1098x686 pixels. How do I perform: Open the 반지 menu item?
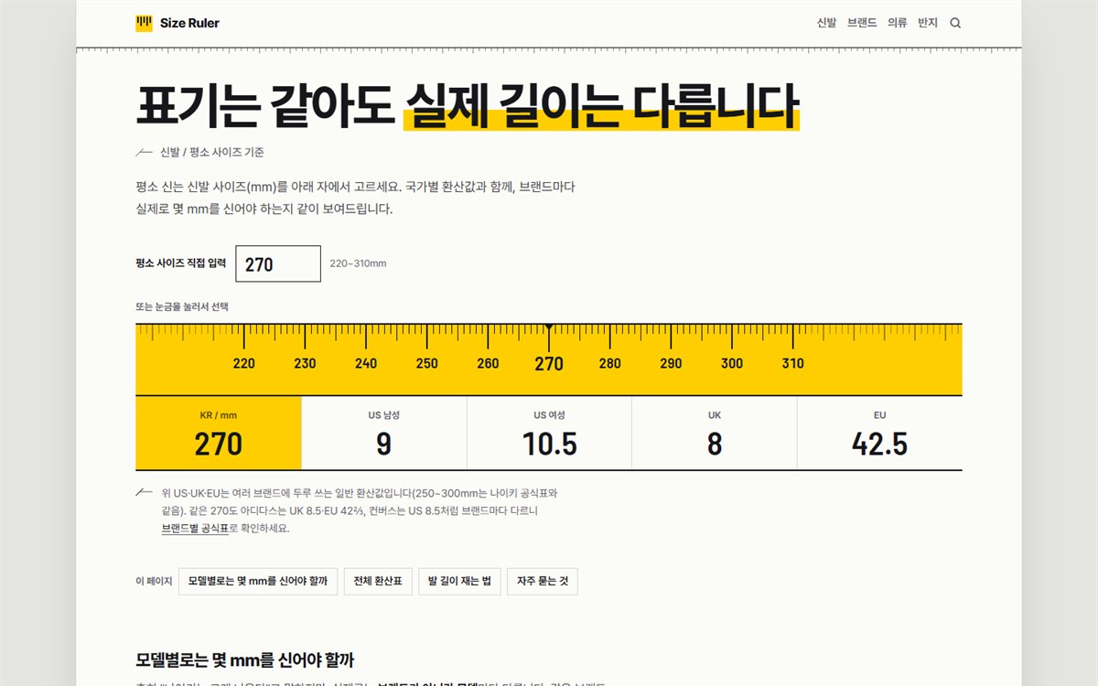928,23
